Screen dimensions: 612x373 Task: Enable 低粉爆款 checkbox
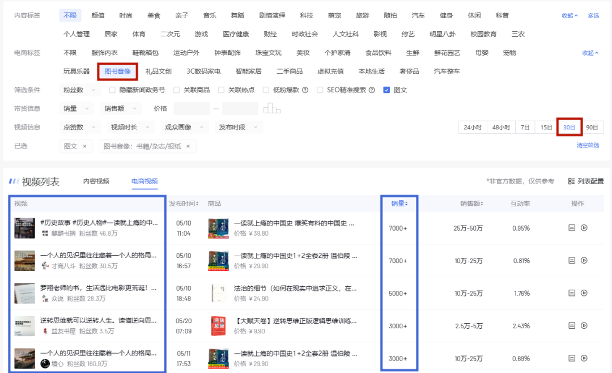[266, 90]
